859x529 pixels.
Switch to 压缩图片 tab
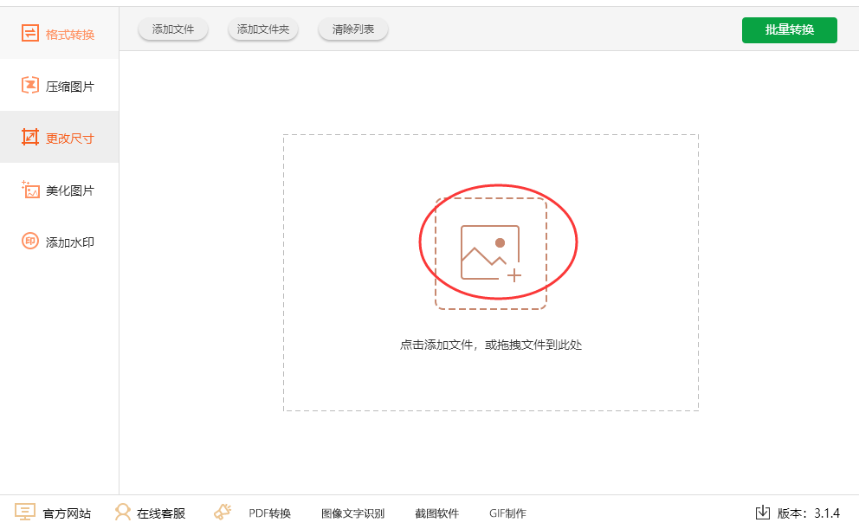[59, 86]
